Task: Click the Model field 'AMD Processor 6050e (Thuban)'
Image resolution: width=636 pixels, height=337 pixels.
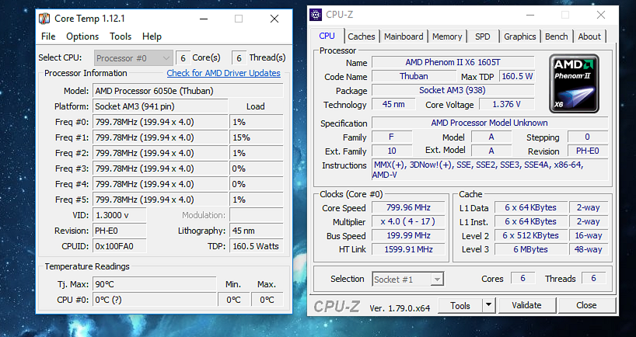Action: click(188, 91)
